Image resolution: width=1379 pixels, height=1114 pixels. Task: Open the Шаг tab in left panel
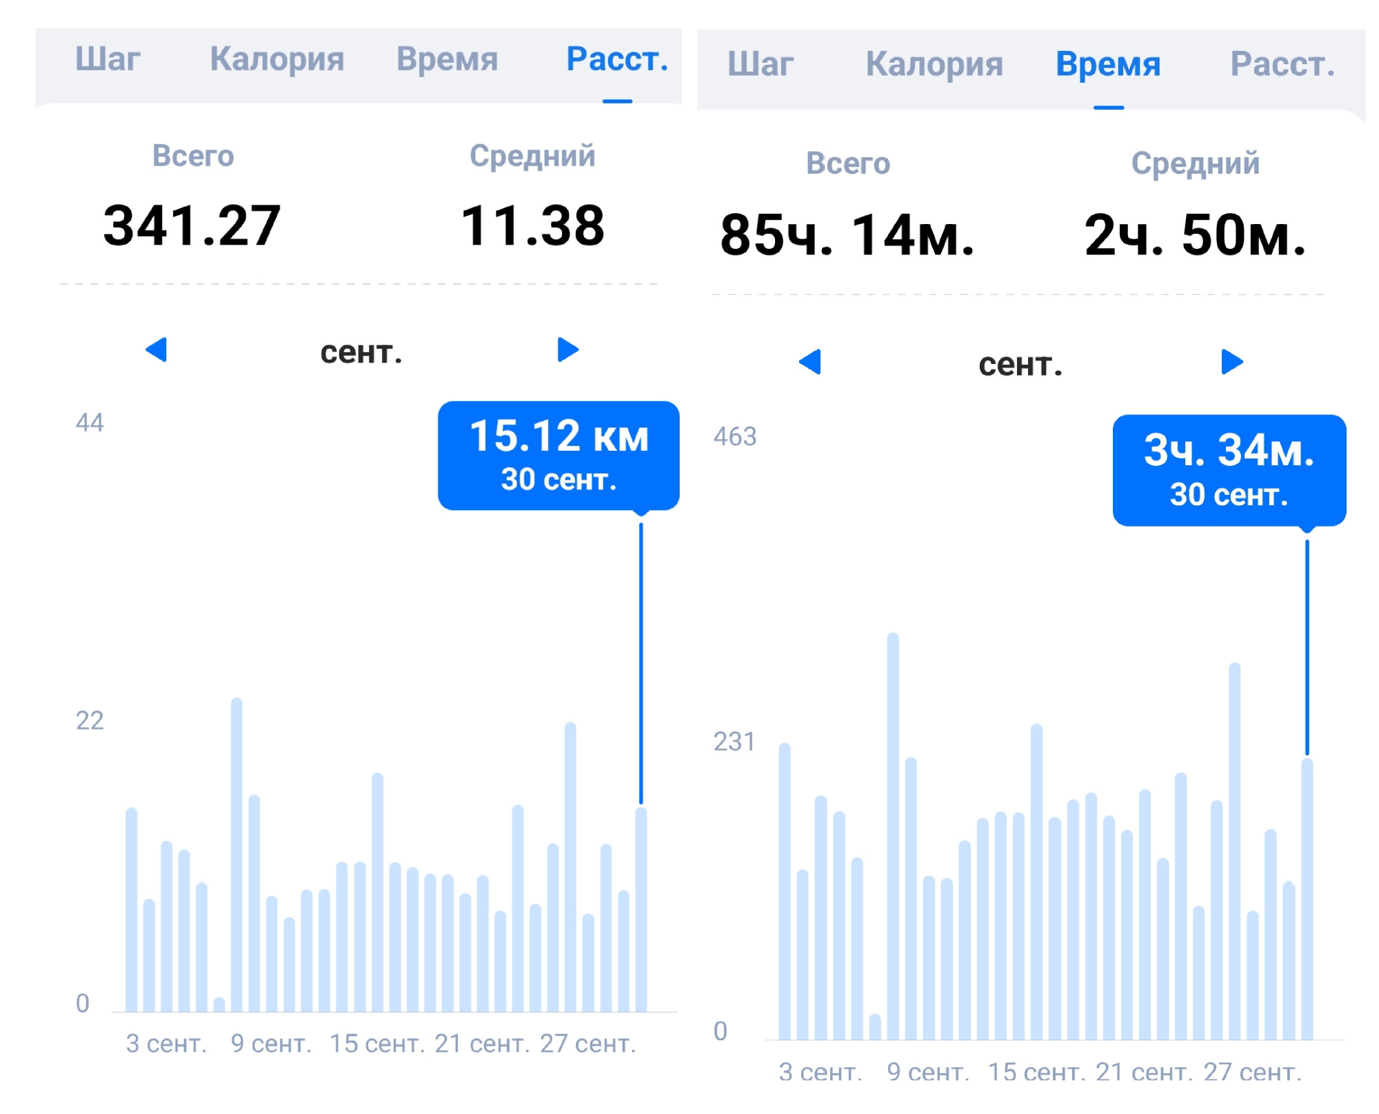pyautogui.click(x=108, y=59)
